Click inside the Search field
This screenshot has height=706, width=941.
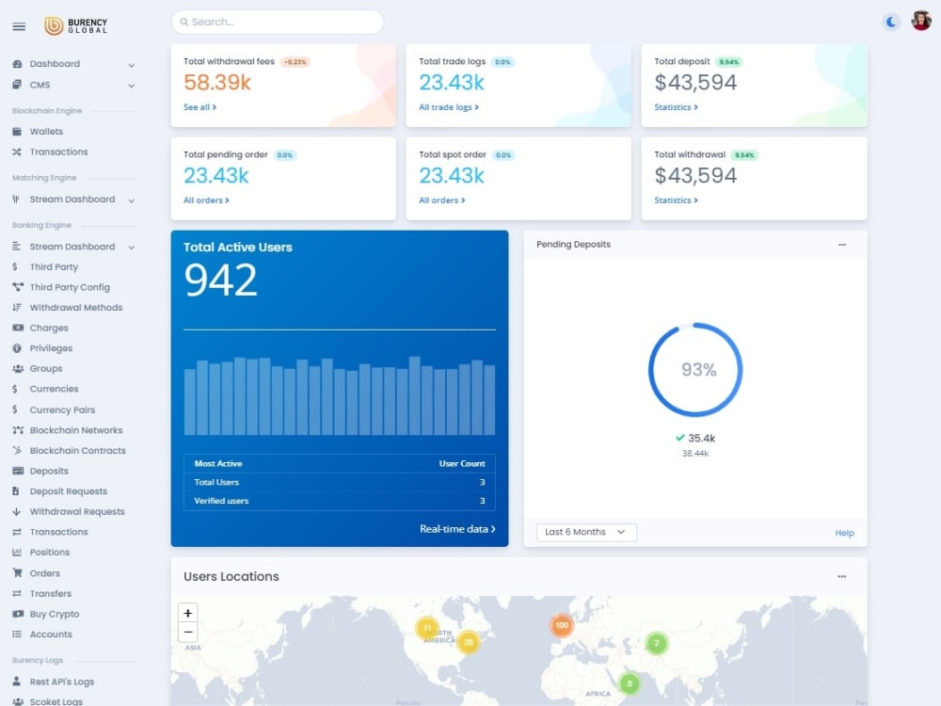tap(278, 23)
